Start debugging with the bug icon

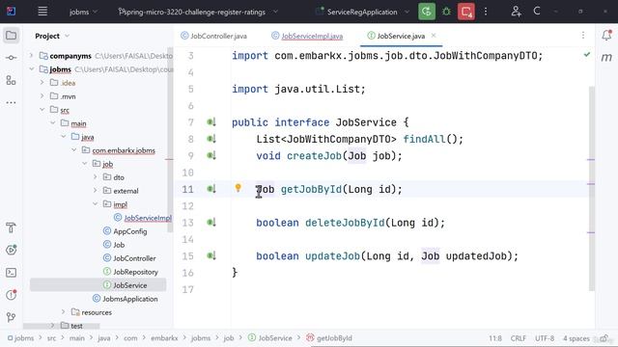point(446,12)
